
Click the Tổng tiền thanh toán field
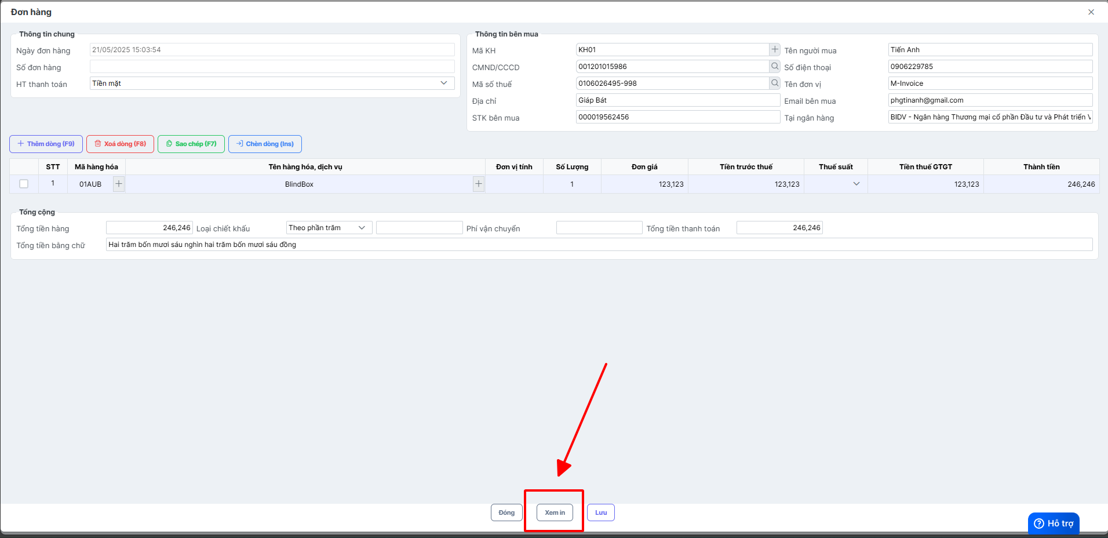coord(779,228)
